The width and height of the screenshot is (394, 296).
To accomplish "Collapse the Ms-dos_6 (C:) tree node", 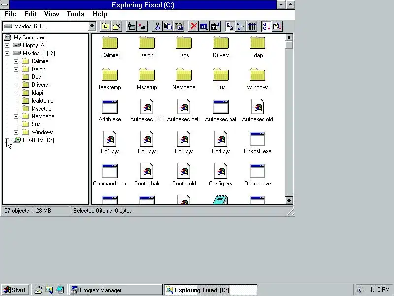I will click(x=7, y=53).
